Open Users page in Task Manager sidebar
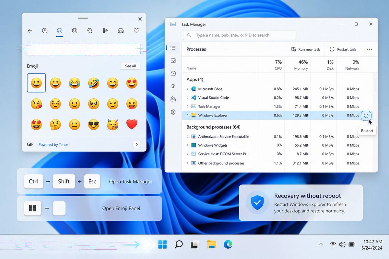The image size is (389, 259). tap(173, 99)
